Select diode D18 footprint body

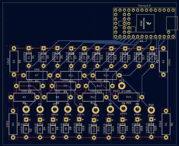137,128
